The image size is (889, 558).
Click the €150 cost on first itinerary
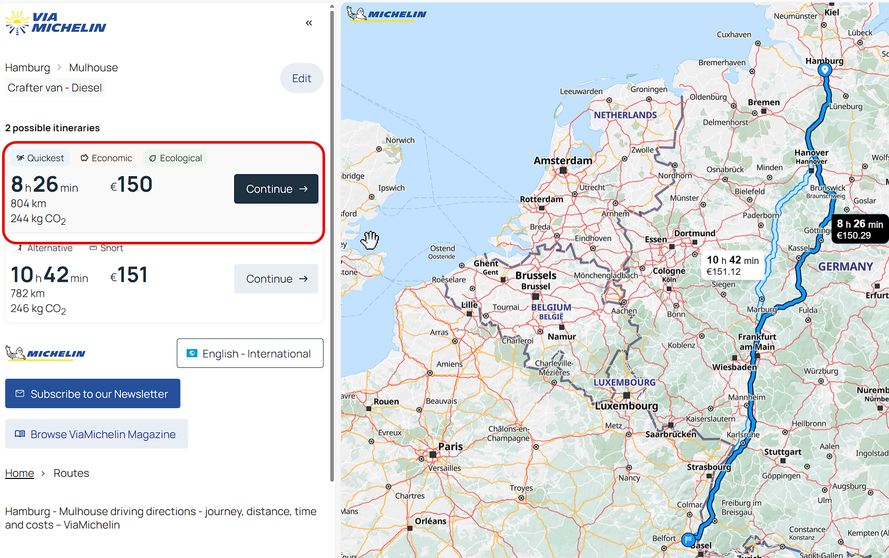[x=131, y=184]
